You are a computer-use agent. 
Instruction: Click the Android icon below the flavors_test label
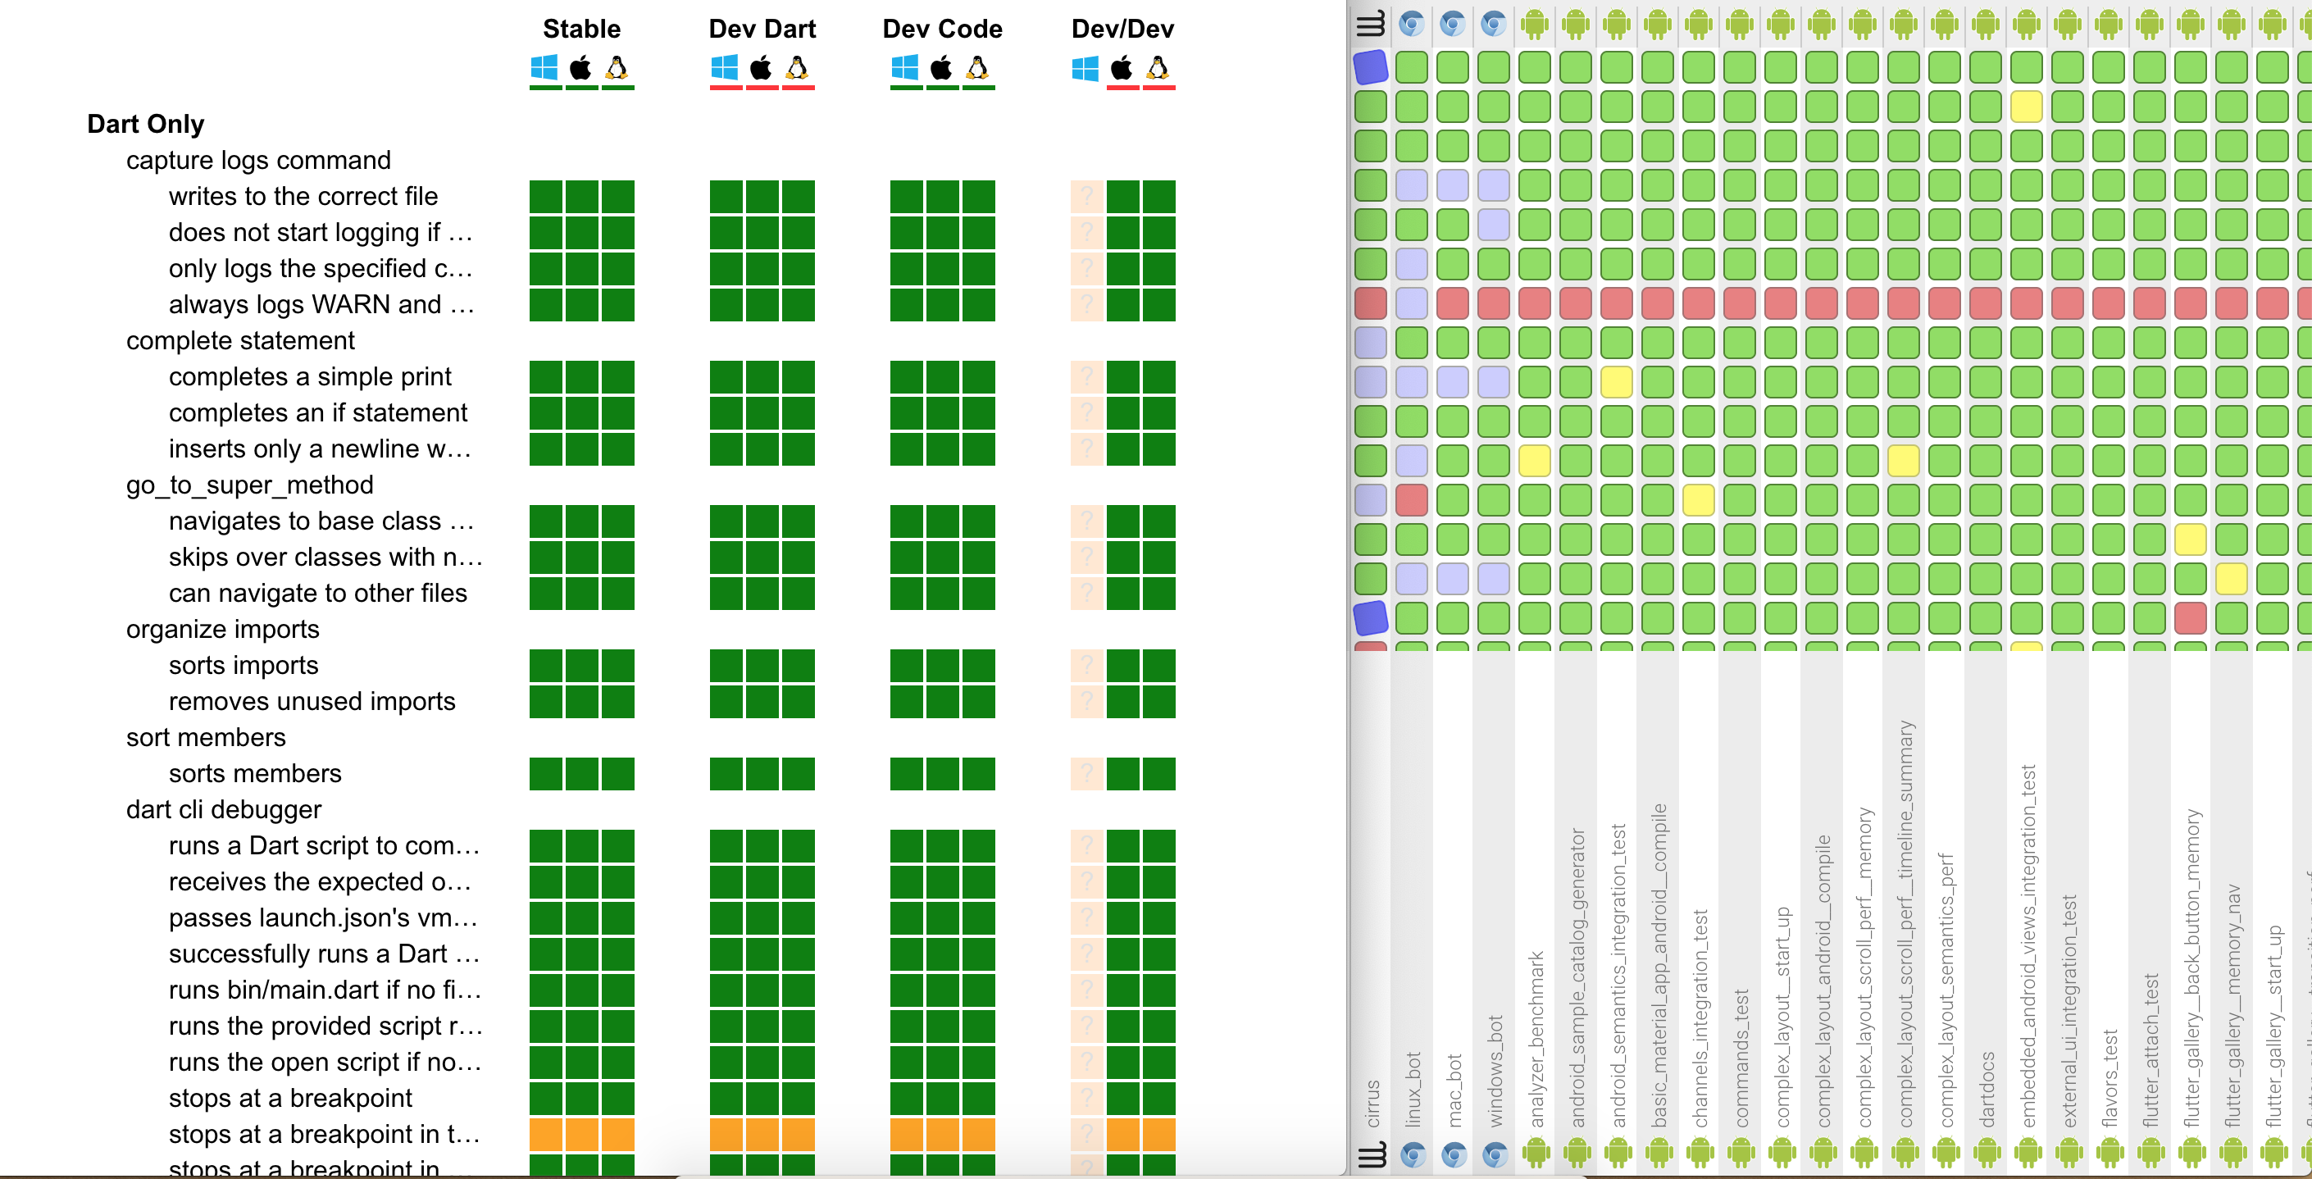[x=2110, y=1154]
